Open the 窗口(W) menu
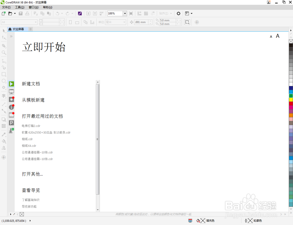Screen dimensions: 293x225 34,7
